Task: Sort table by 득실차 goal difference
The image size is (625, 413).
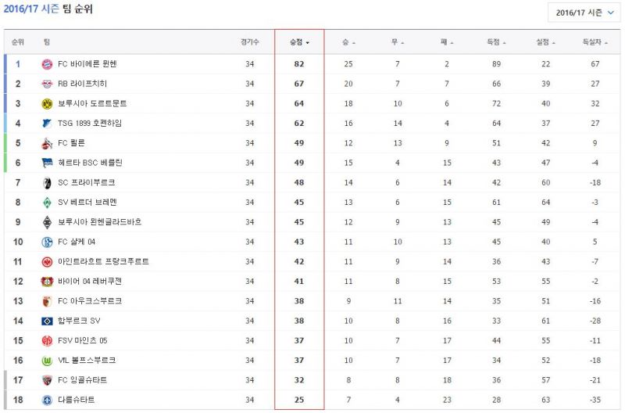Action: point(594,42)
